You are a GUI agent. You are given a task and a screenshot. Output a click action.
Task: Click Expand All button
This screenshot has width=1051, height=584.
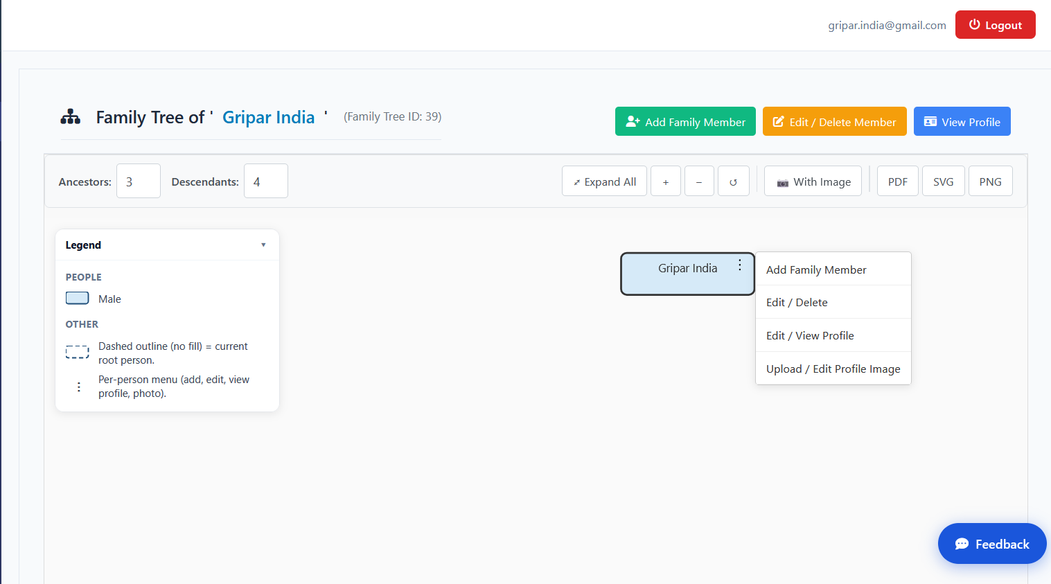click(x=604, y=182)
